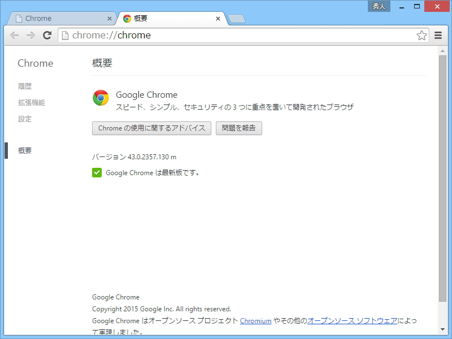Click the Chrome の使用に関するアドバイス button
Viewport: 452px width, 339px height.
coord(151,128)
